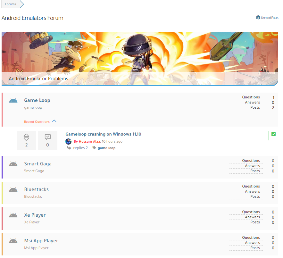Open the Msi App Player forum
Screen dimensions: 283x258
pyautogui.click(x=41, y=241)
